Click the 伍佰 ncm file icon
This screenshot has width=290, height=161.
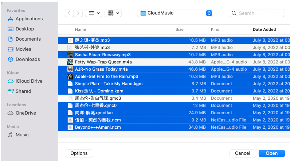70,120
